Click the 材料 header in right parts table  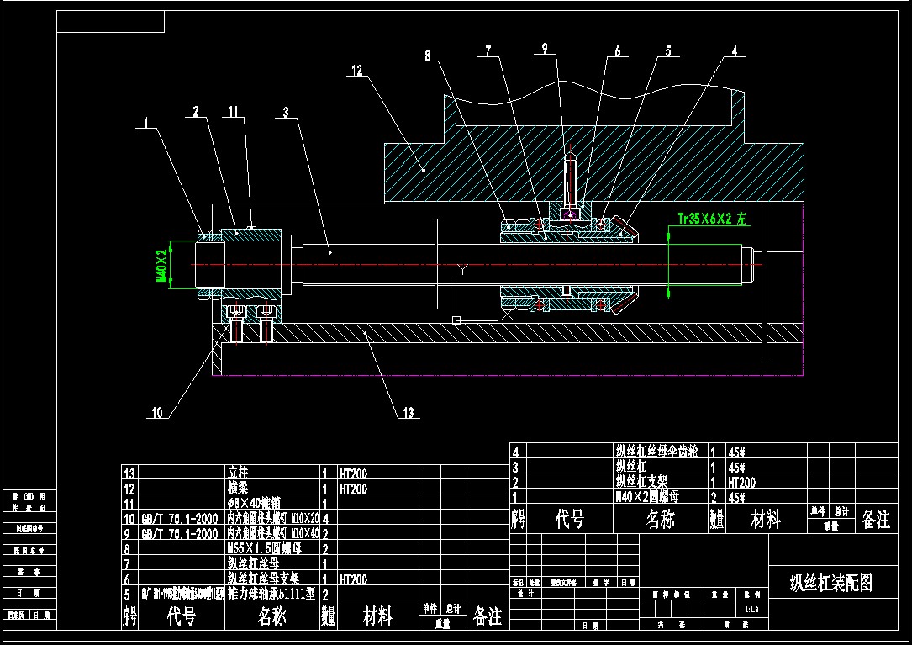tap(766, 519)
